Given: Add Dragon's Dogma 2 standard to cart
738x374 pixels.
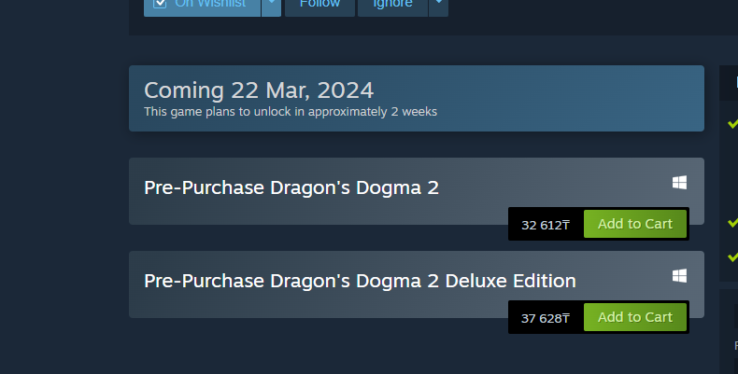Looking at the screenshot, I should click(x=635, y=224).
